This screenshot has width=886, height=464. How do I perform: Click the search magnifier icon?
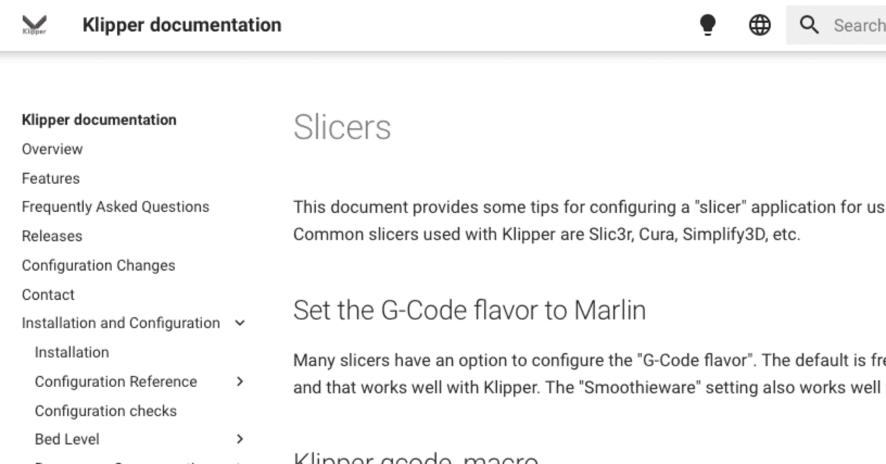(x=808, y=26)
